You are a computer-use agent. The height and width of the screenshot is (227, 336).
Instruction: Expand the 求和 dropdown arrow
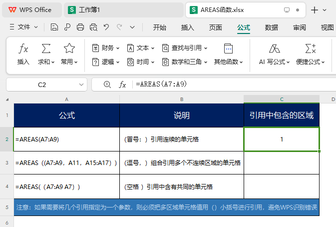click(x=53, y=62)
